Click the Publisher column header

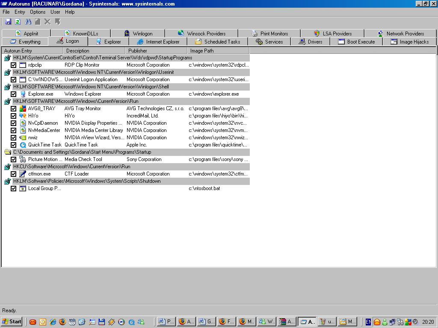point(157,51)
